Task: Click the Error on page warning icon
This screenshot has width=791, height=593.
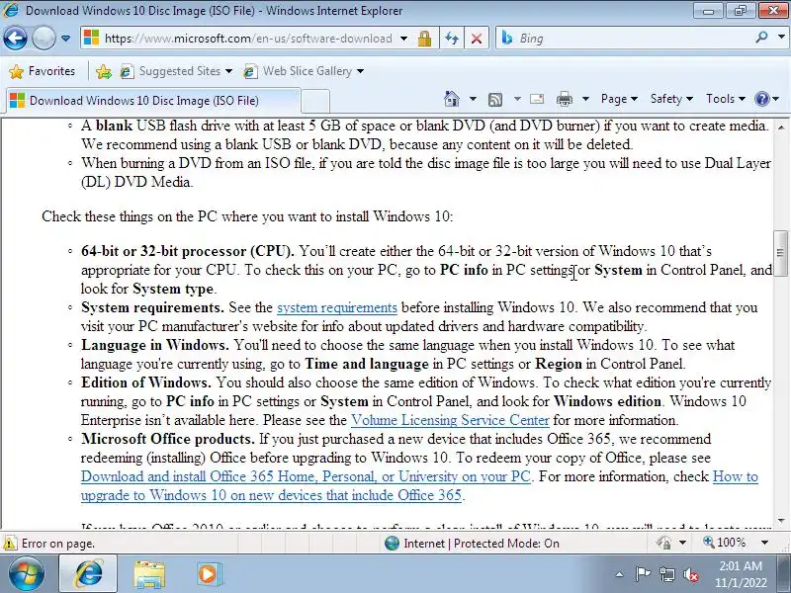Action: [10, 543]
